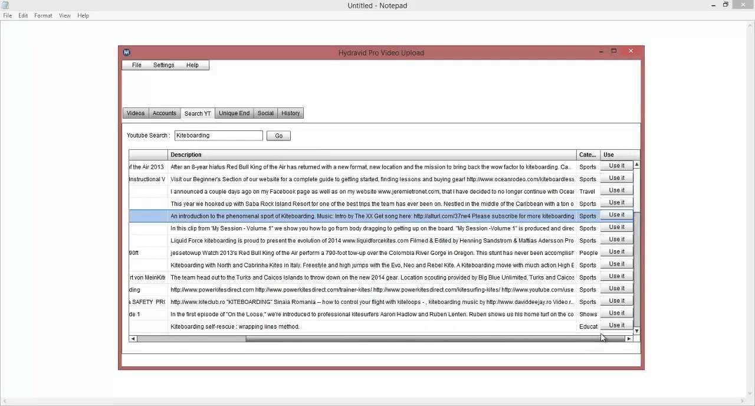The width and height of the screenshot is (755, 406).
Task: Restore down the Notepad window
Action: 726,5
